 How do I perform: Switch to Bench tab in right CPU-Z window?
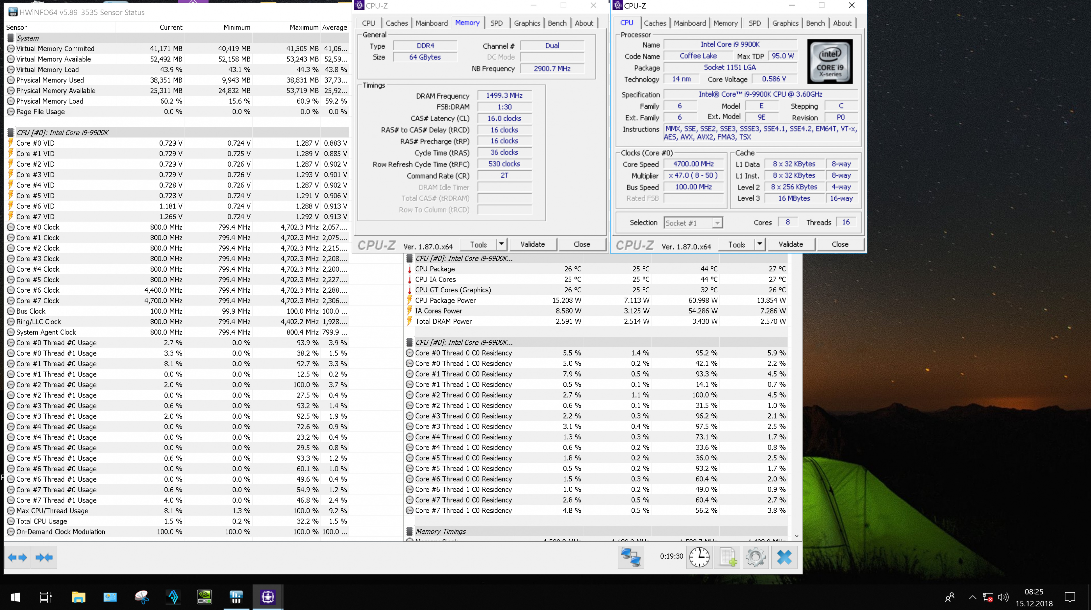pos(815,23)
